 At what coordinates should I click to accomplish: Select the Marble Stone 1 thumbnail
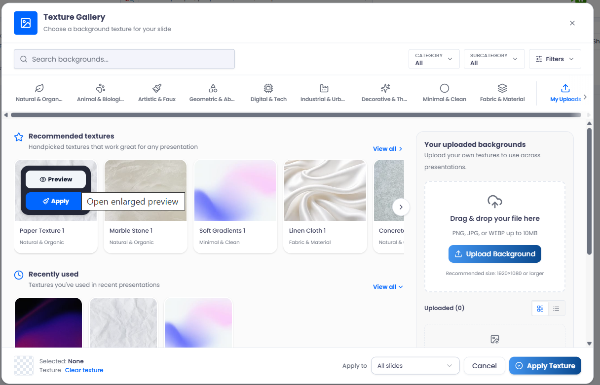146,190
